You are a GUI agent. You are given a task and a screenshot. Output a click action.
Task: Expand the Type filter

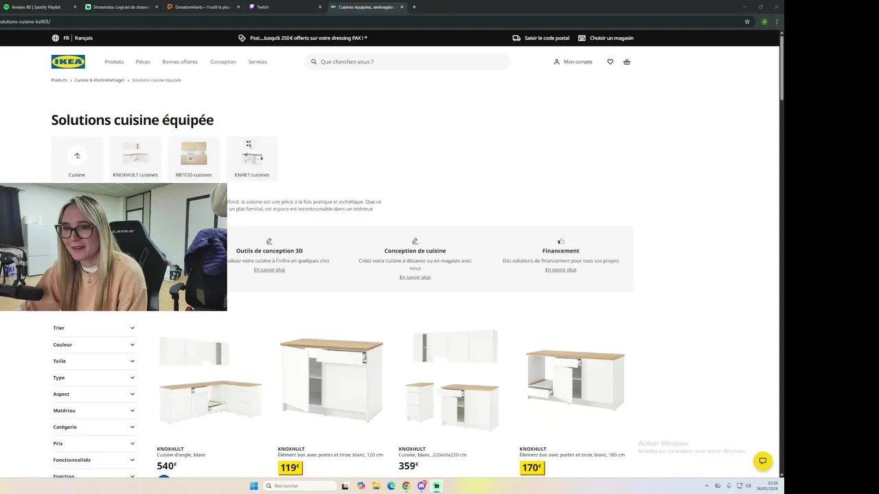pyautogui.click(x=94, y=377)
